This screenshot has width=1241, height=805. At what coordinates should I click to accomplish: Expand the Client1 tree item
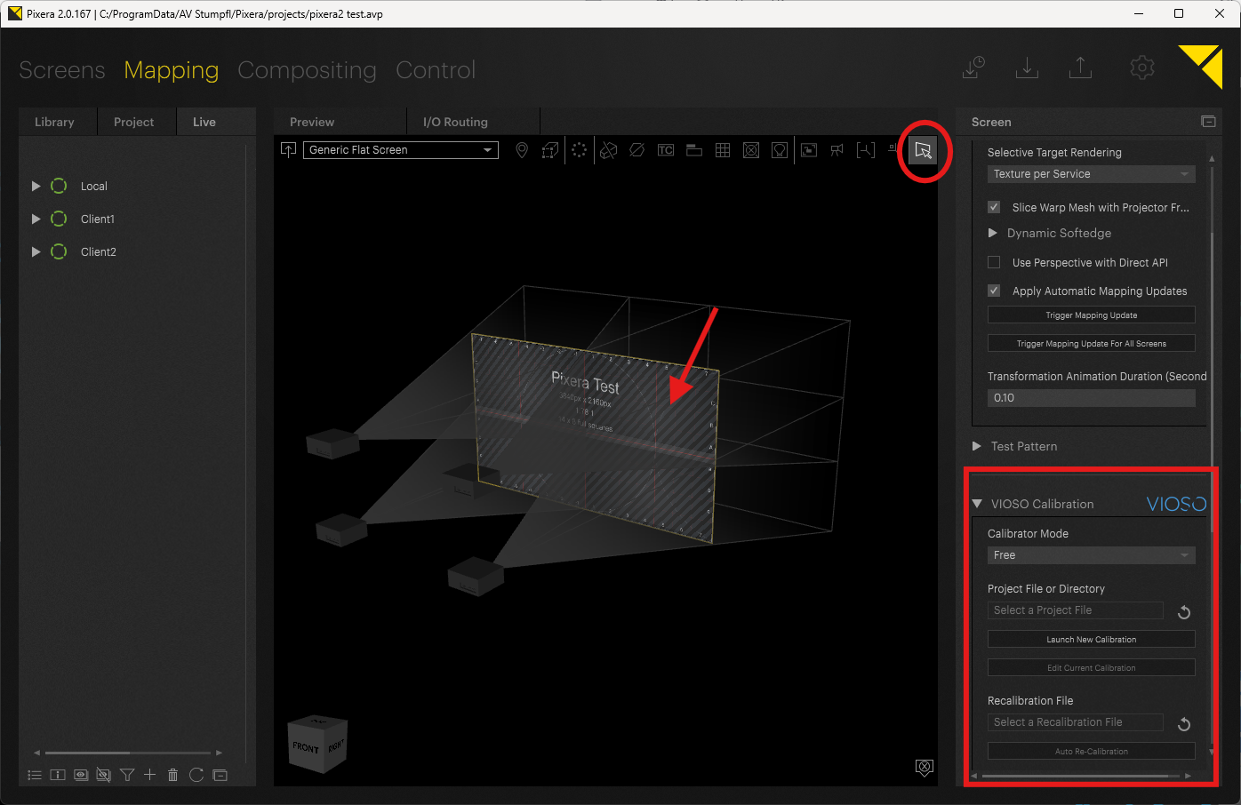[36, 219]
